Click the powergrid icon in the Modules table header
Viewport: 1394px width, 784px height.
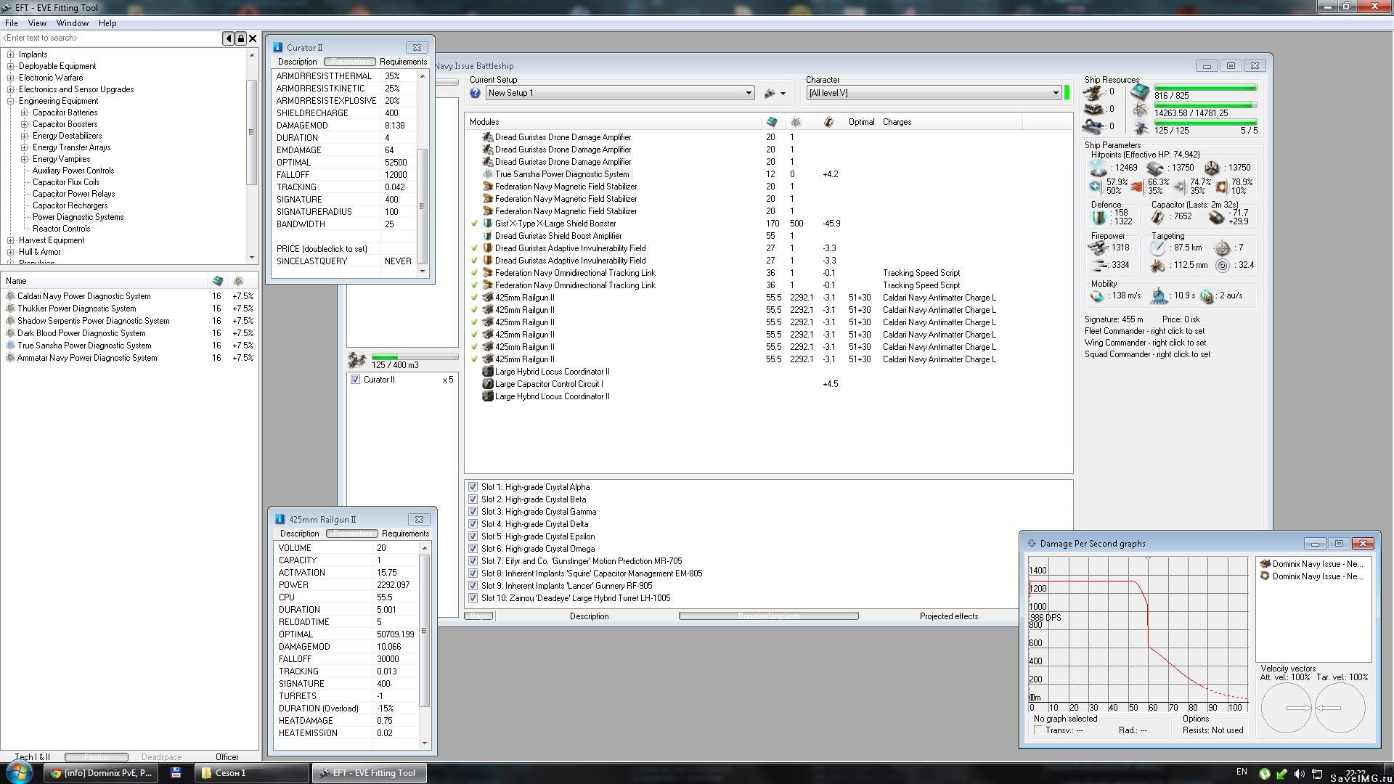pyautogui.click(x=796, y=122)
